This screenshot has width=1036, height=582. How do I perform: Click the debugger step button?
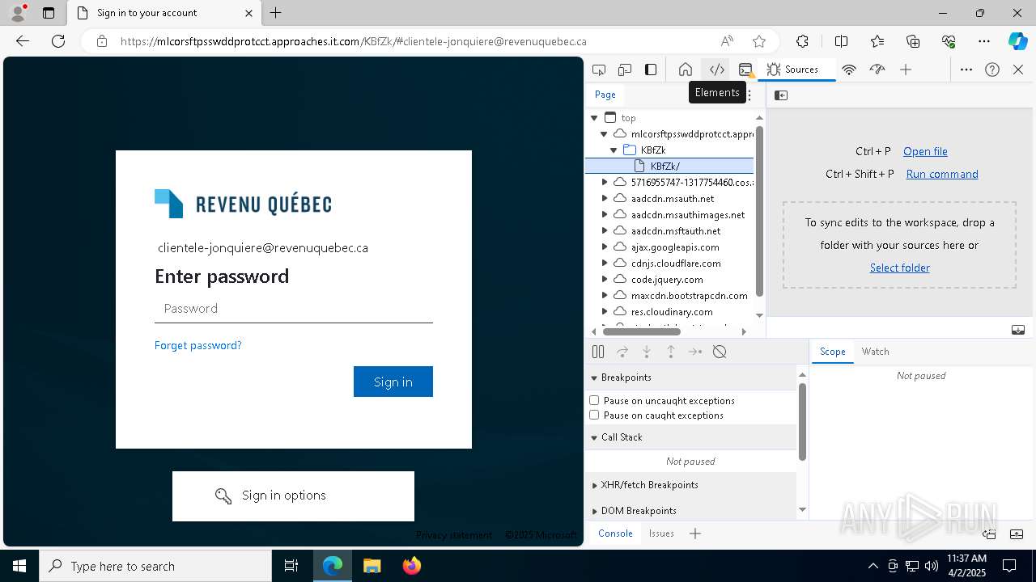point(695,352)
